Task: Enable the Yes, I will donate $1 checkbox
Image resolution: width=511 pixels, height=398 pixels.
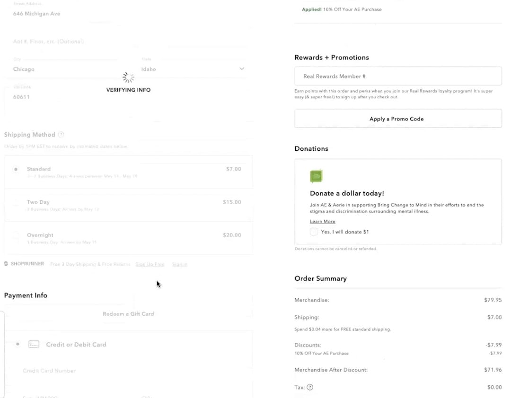Action: tap(314, 232)
